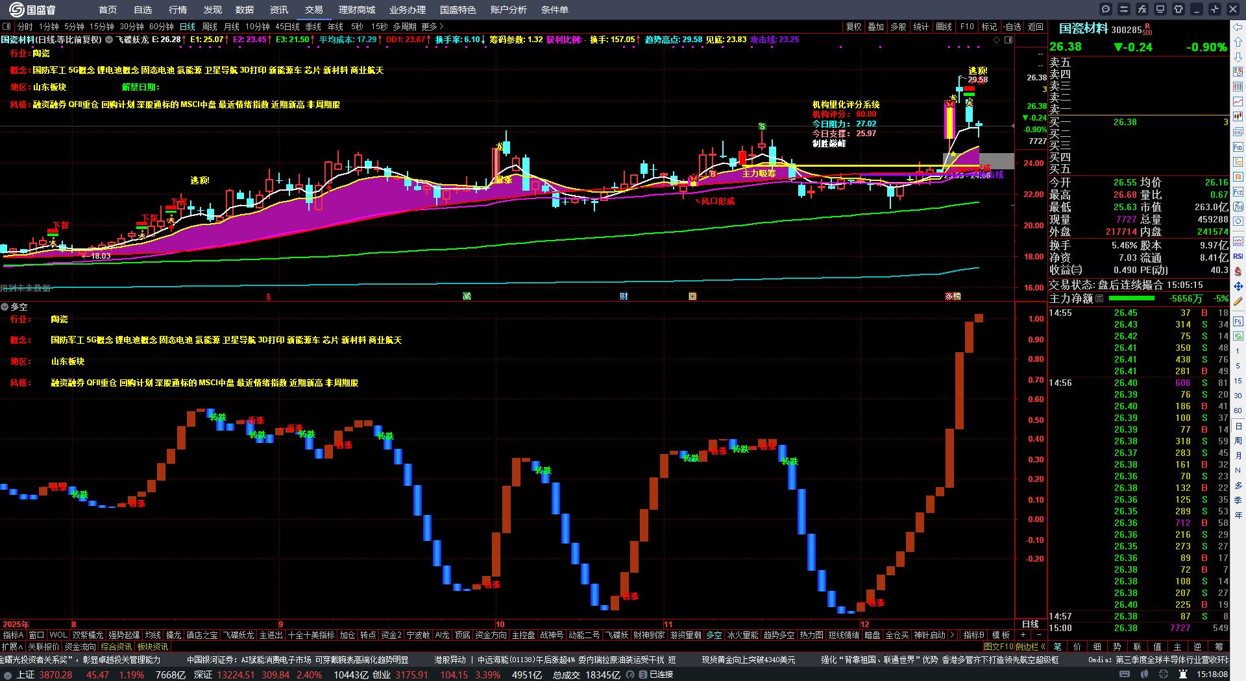Click the back arrow in right sidebar

coord(1238,27)
